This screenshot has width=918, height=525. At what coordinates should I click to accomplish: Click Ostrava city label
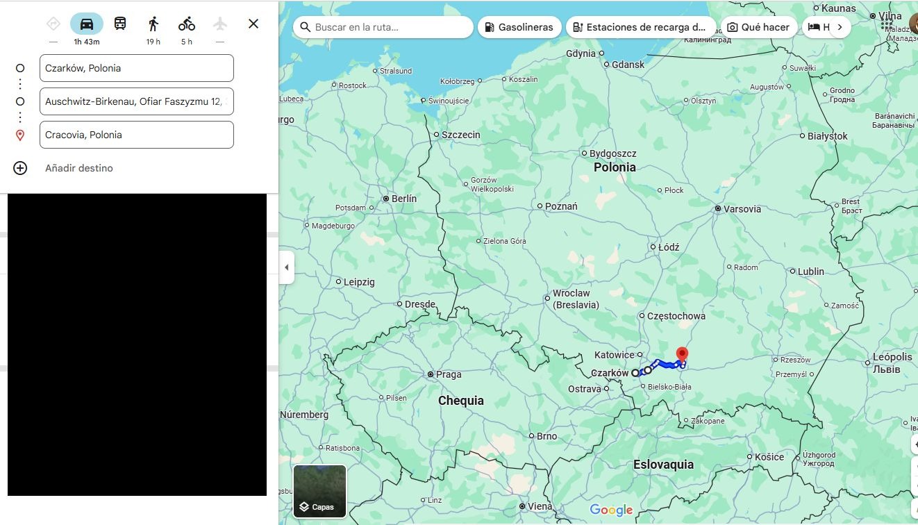(584, 389)
